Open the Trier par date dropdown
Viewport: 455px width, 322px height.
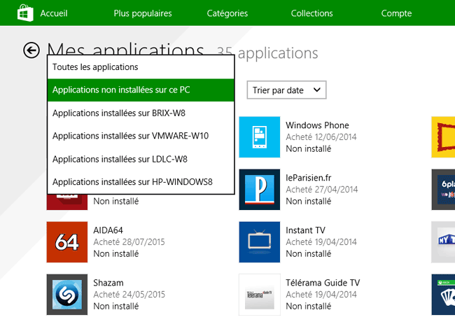click(286, 90)
